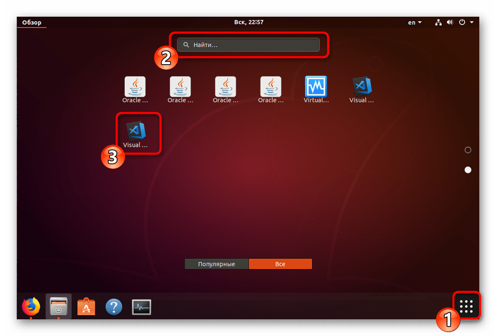The image size is (496, 336).
Task: Open the leftmost Oracle Java application
Action: click(135, 90)
